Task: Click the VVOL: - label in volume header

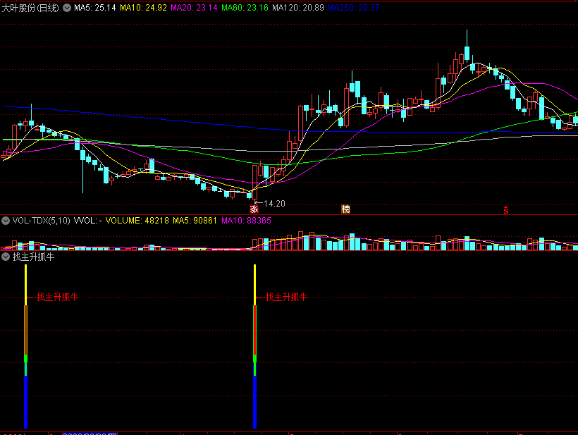Action: (x=87, y=221)
